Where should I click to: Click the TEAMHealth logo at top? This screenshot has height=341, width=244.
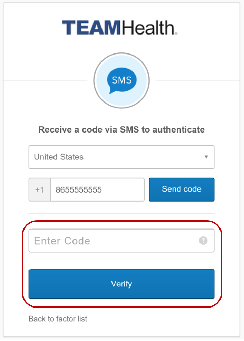pos(120,28)
